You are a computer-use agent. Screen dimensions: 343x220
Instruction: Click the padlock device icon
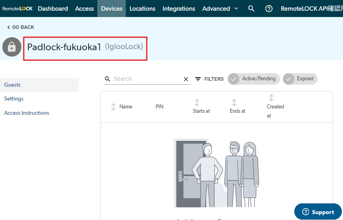pos(12,47)
